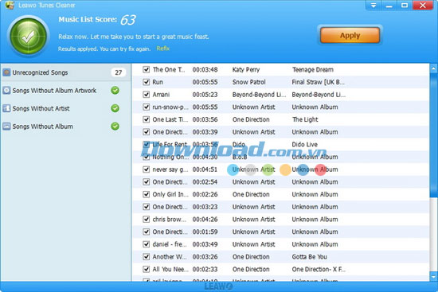Screen dimensions: 438x292
Task: Click Gotta Be You album cell
Action: click(x=309, y=256)
